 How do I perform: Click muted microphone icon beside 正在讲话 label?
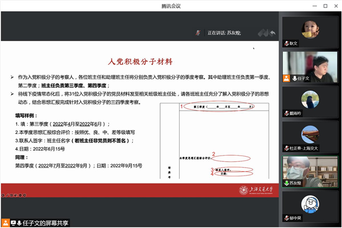click(198, 33)
